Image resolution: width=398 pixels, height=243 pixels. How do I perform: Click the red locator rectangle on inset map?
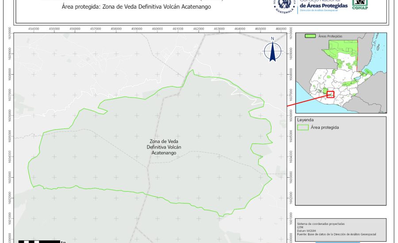329,94
